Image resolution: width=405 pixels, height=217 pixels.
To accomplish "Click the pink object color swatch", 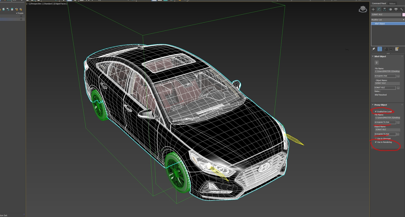I will click(x=404, y=14).
